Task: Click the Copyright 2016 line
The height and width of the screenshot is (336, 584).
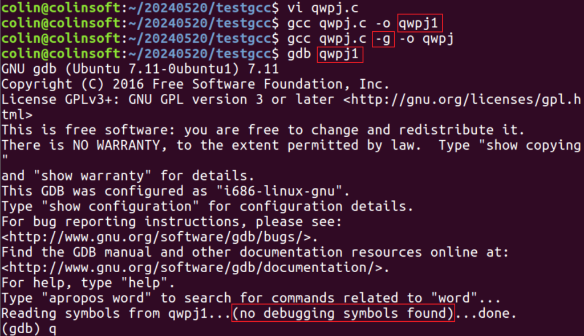Action: pos(196,84)
